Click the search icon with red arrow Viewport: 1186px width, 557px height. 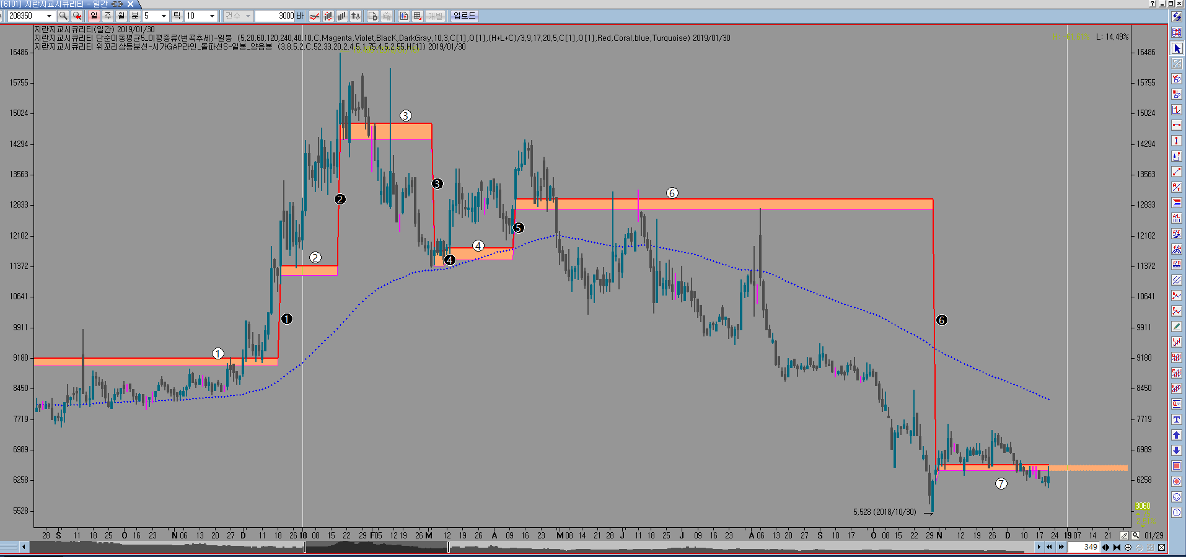tap(77, 16)
